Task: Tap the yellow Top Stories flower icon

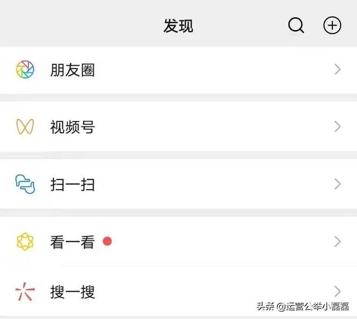Action: tap(25, 241)
